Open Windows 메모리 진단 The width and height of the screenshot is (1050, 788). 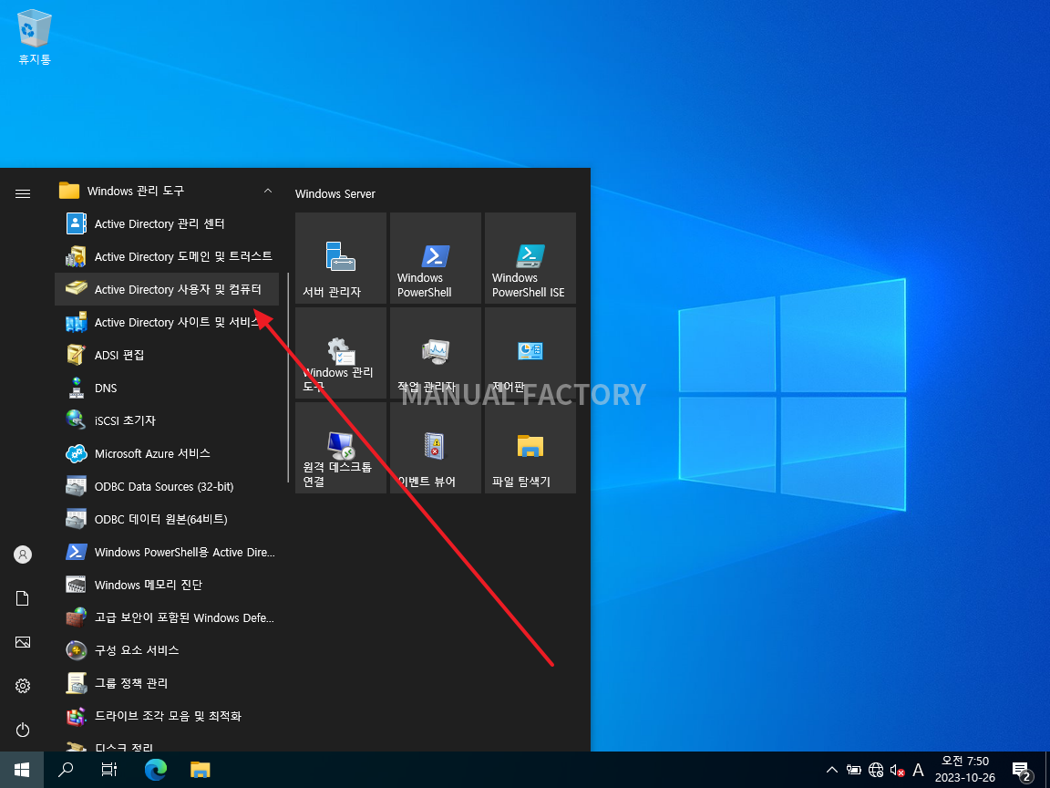click(x=167, y=585)
